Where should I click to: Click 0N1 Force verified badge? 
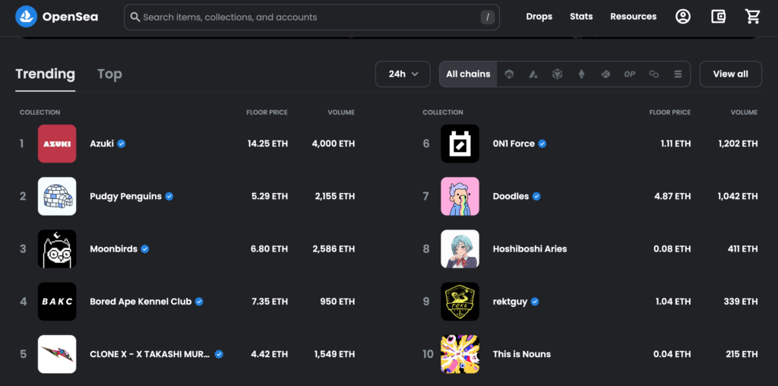click(x=542, y=144)
